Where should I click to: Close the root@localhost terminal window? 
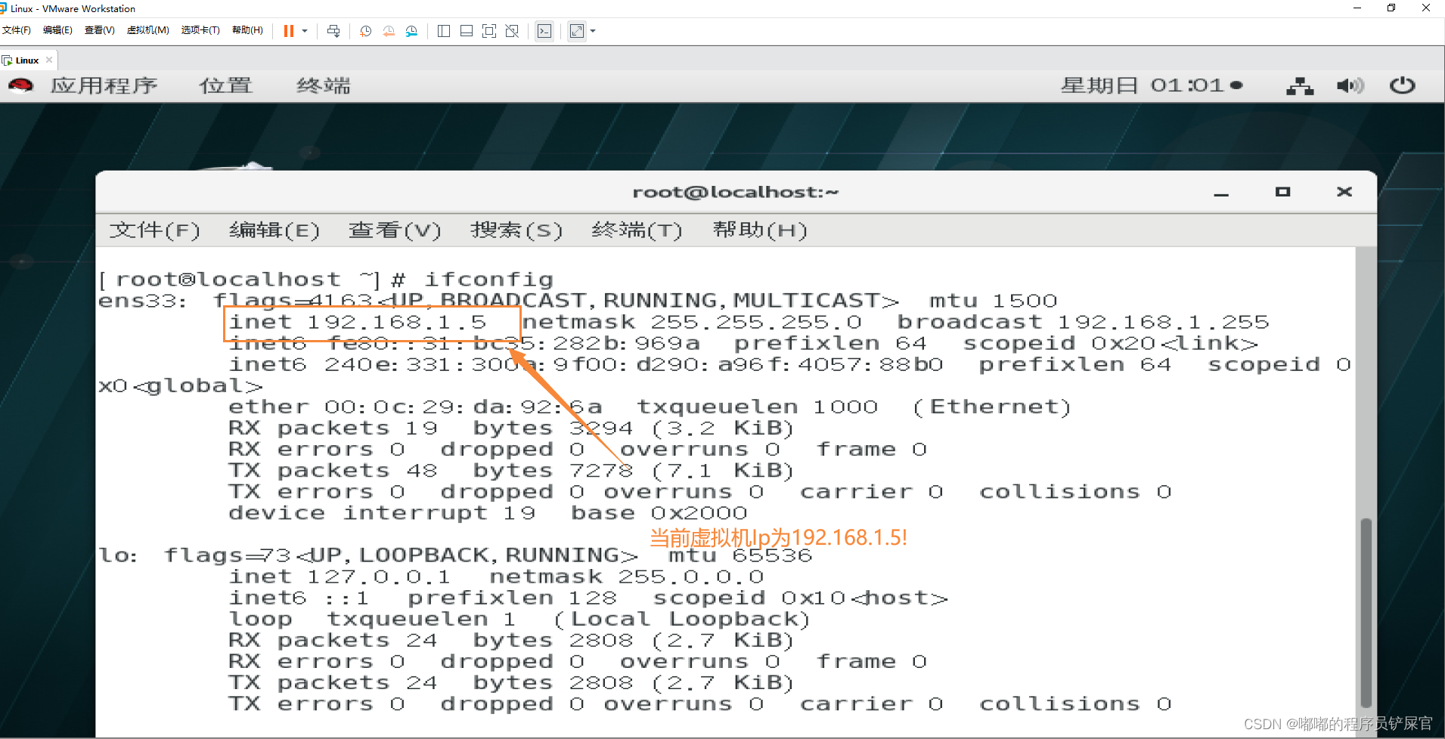coord(1344,192)
